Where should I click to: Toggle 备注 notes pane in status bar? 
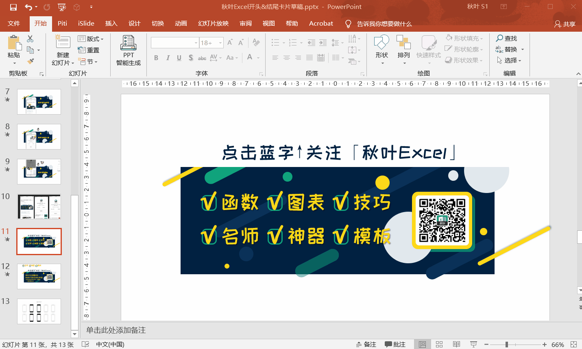point(366,344)
